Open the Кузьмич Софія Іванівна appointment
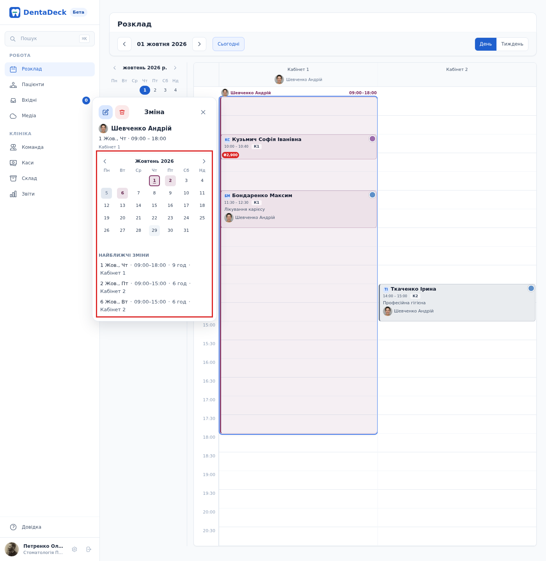The height and width of the screenshot is (561, 546). pyautogui.click(x=298, y=147)
